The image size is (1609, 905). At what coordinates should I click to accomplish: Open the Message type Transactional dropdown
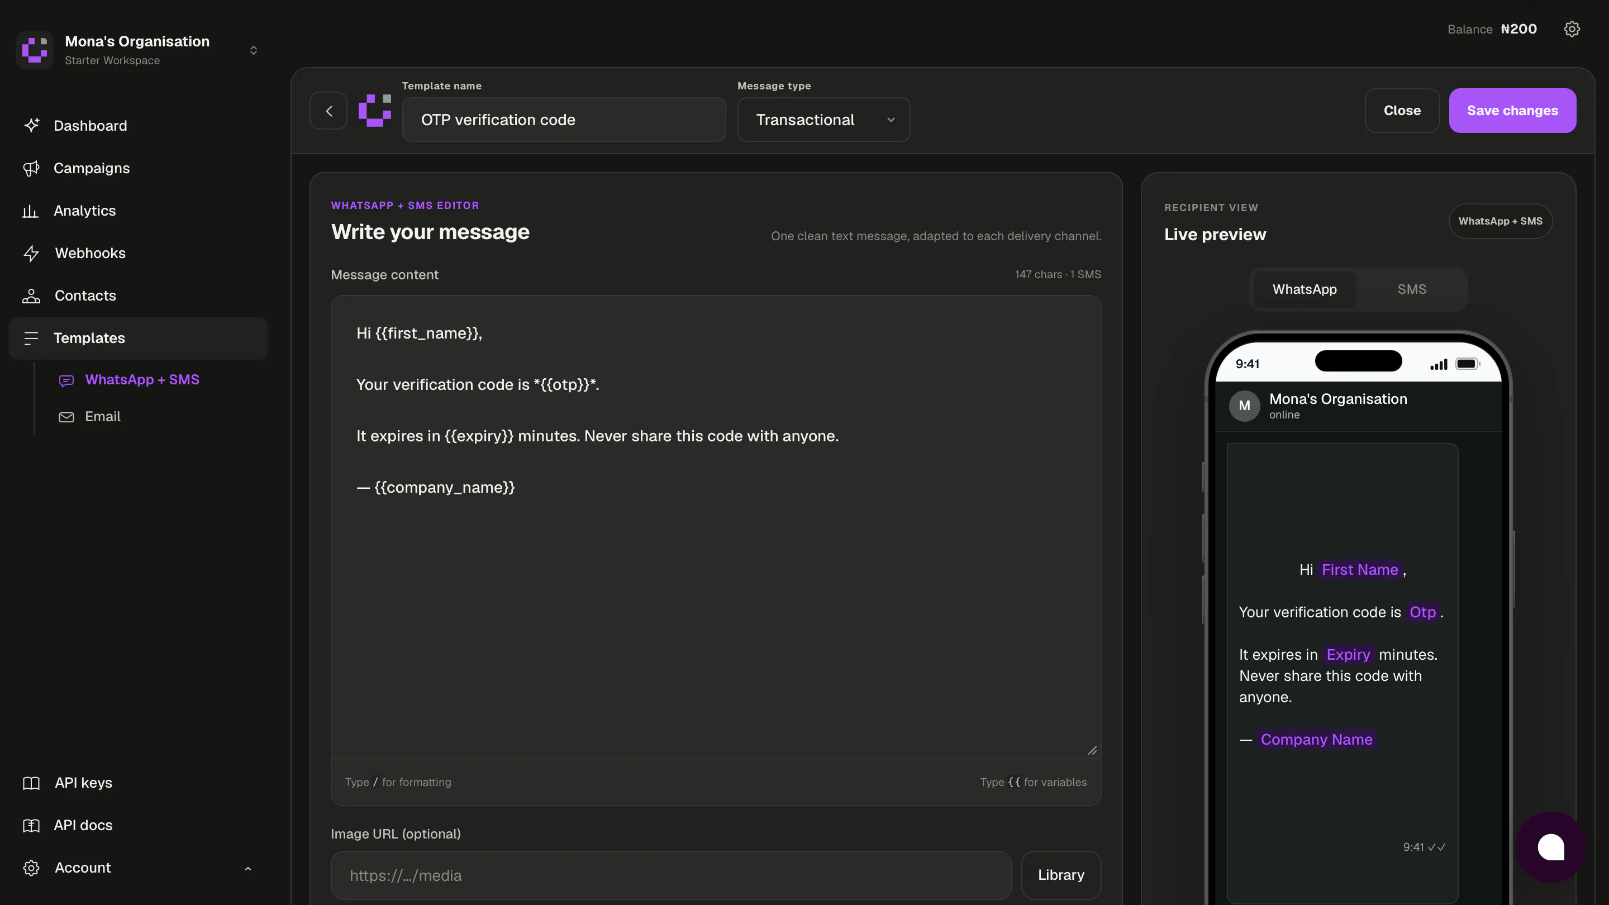coord(823,120)
